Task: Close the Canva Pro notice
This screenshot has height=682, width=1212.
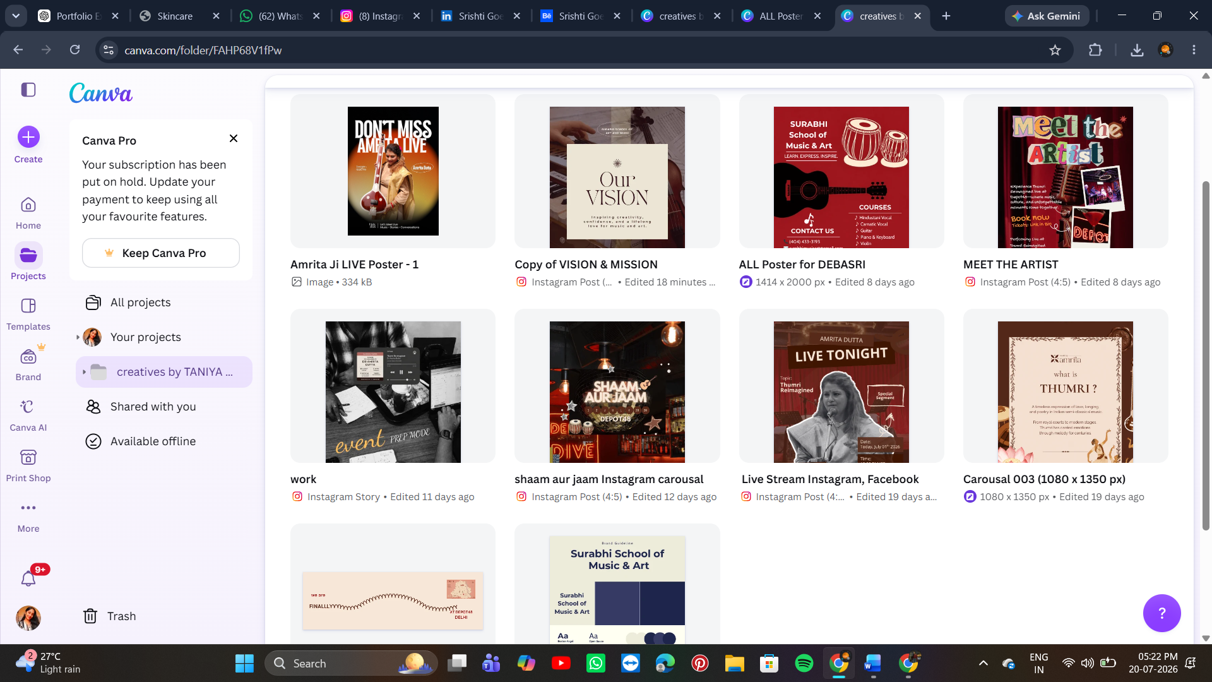Action: coord(234,138)
